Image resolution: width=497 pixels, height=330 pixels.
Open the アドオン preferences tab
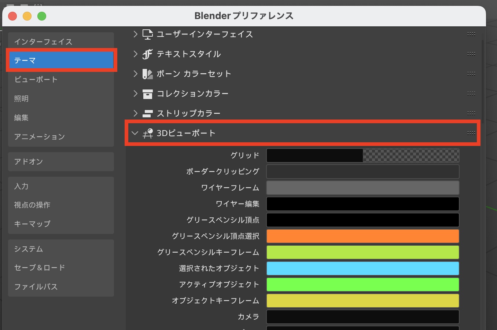pos(61,162)
